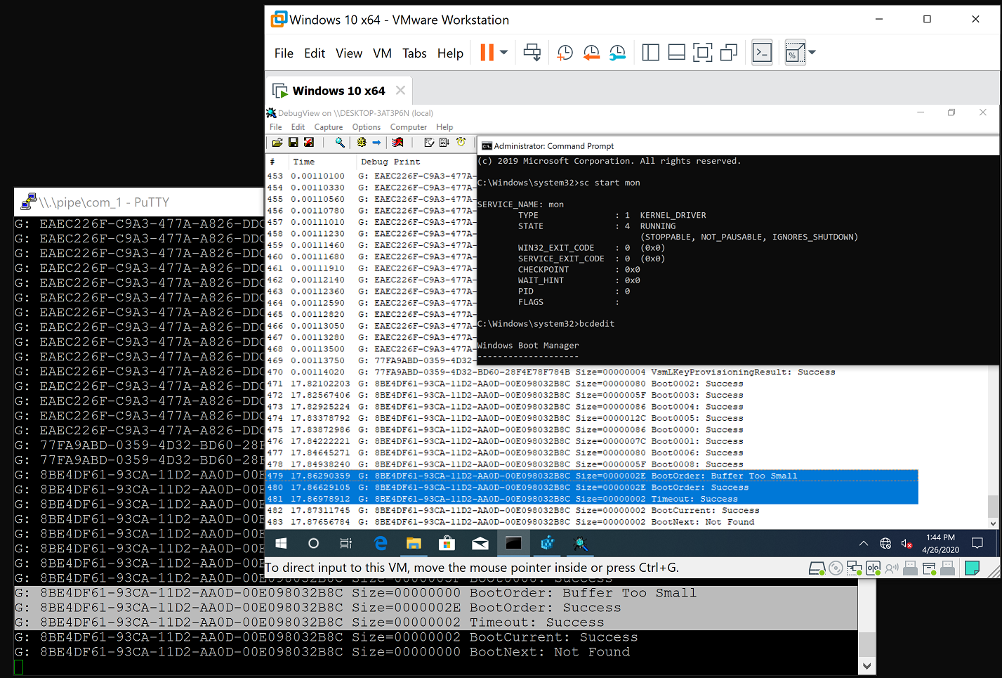Open Mail app from the taskbar
The image size is (1002, 678).
pyautogui.click(x=480, y=543)
